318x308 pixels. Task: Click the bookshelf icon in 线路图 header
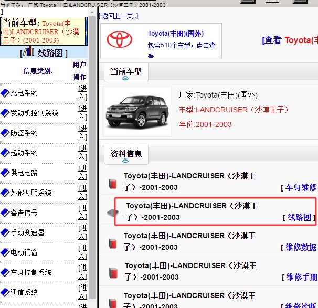click(x=29, y=51)
